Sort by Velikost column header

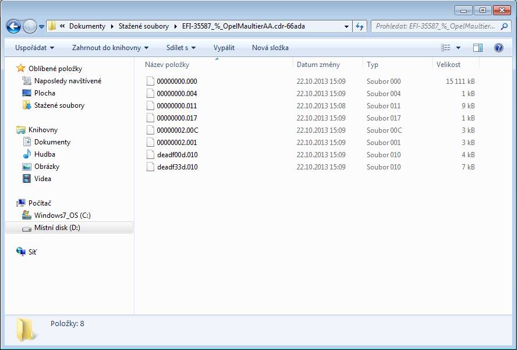(448, 65)
